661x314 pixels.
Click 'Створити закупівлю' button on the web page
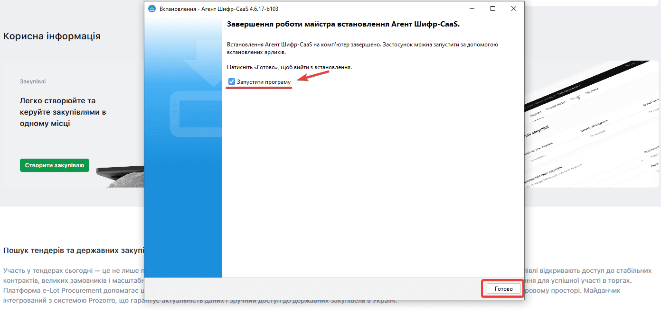tap(55, 165)
